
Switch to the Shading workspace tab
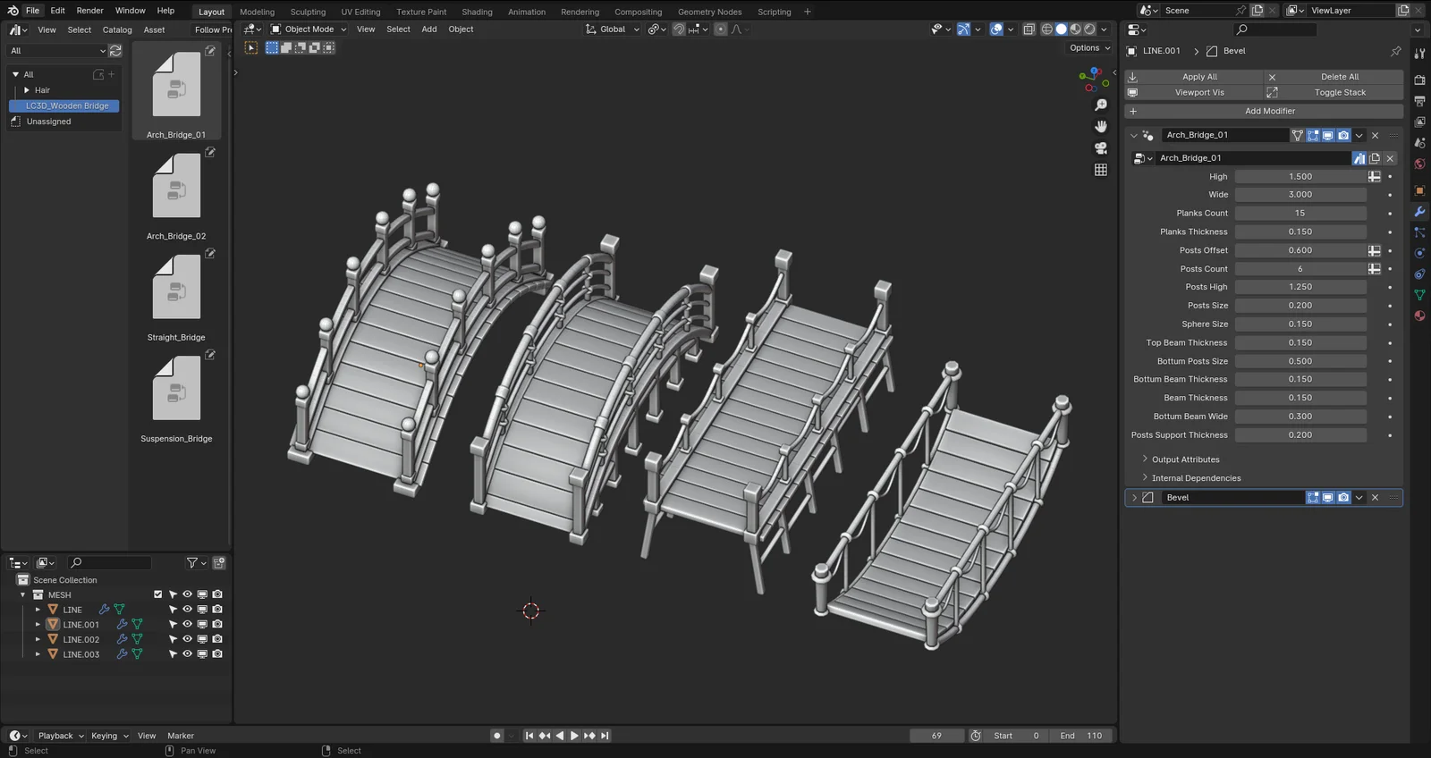[477, 12]
